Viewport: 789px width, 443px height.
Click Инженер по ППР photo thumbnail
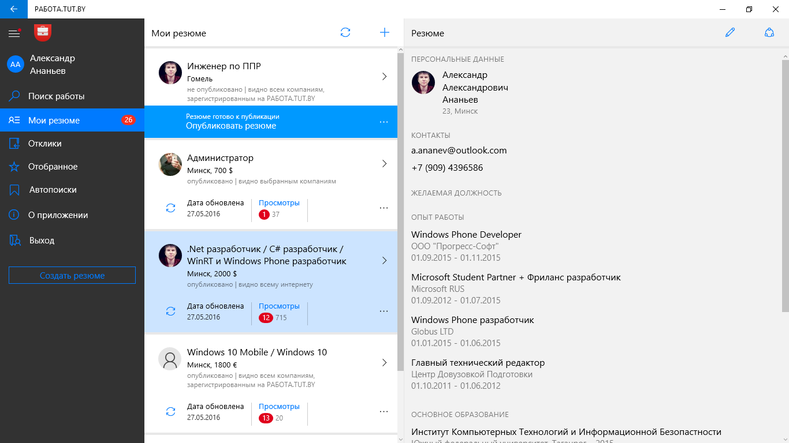(x=170, y=73)
